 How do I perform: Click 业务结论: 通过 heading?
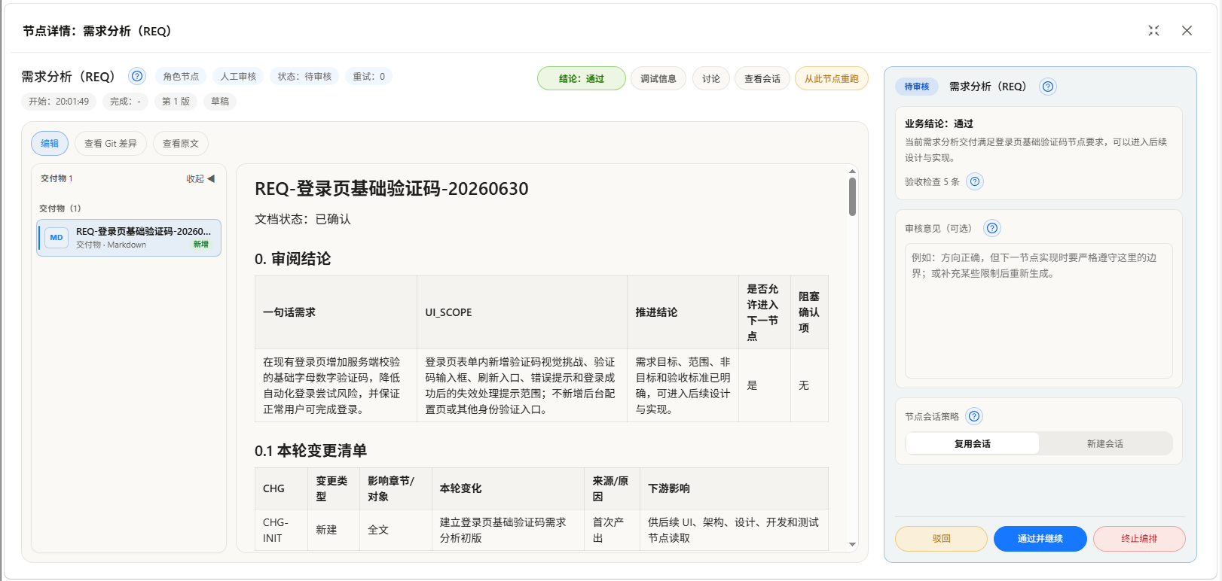pos(939,123)
